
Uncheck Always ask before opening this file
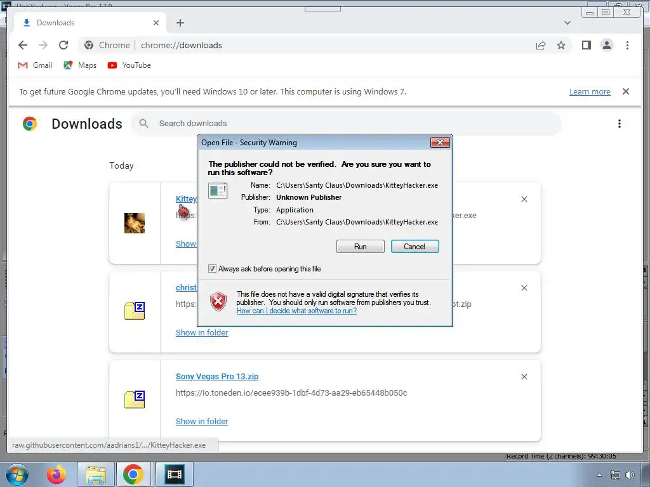click(212, 269)
